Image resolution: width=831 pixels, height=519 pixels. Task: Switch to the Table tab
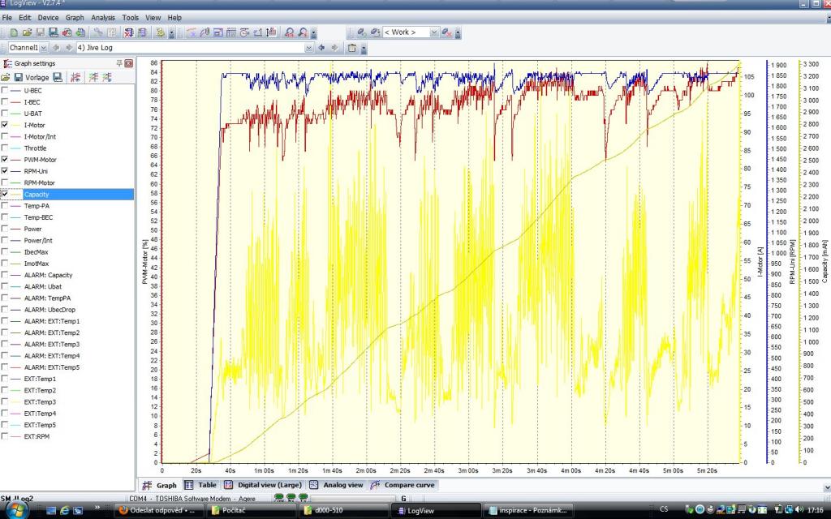(x=200, y=485)
